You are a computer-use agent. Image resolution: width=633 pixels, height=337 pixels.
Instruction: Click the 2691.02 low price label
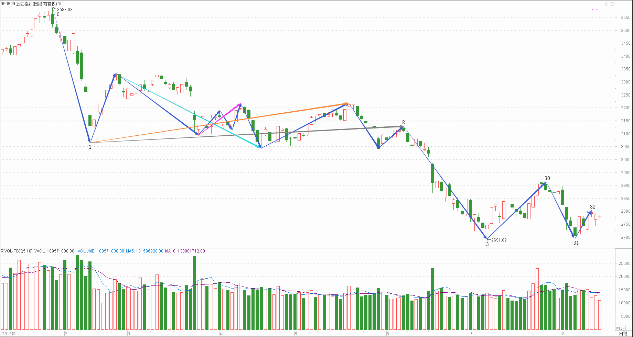(x=499, y=240)
